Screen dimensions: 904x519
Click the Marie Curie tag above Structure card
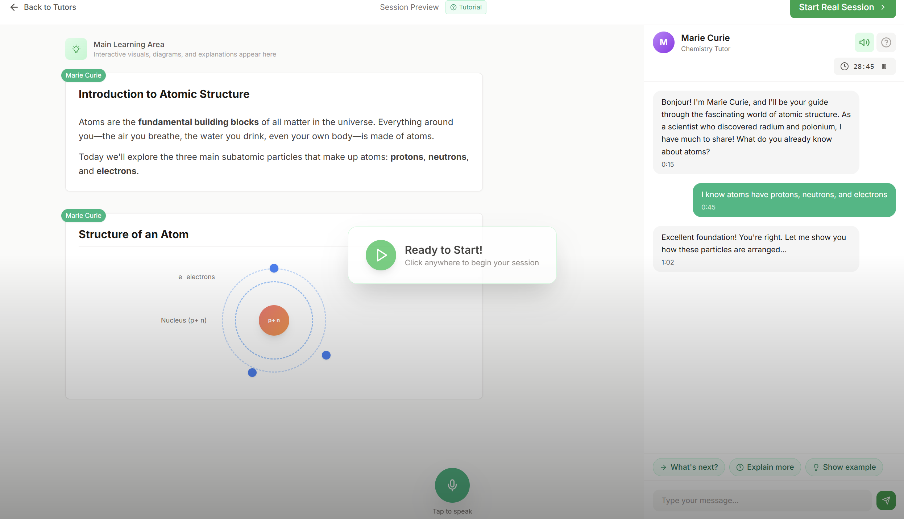(x=83, y=216)
